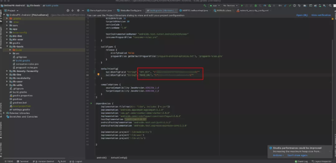Start debugging with the bug icon
The image size is (336, 163).
pyautogui.click(x=256, y=5)
